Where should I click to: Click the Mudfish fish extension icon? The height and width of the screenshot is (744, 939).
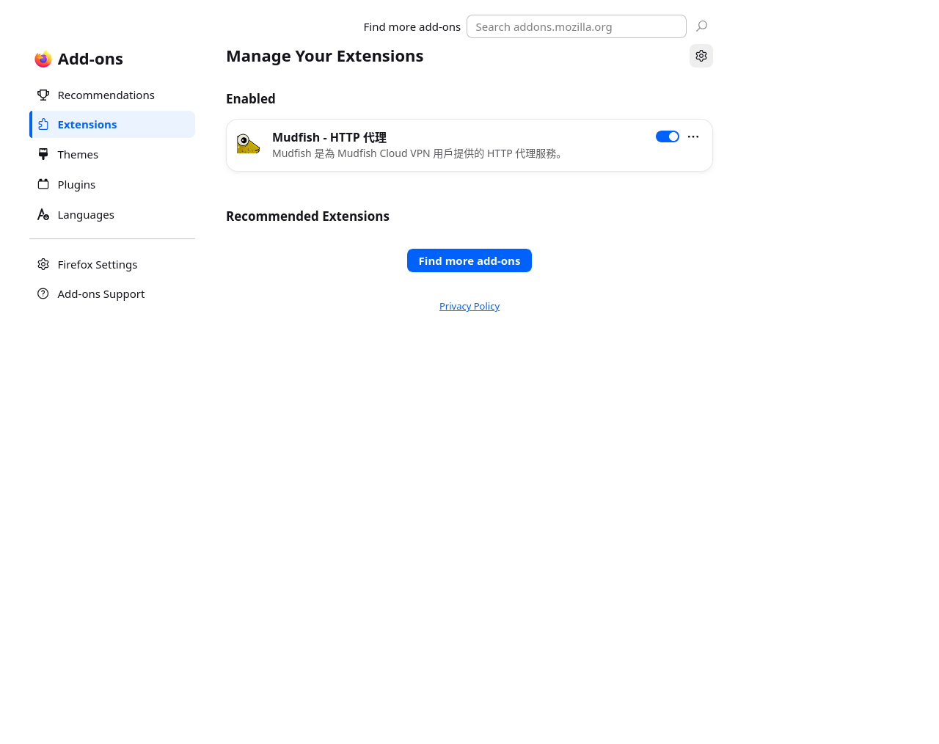(248, 144)
